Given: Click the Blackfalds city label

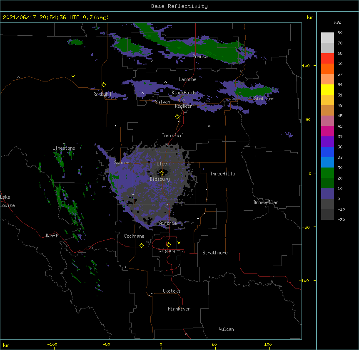Looking at the screenshot, I should tap(184, 93).
